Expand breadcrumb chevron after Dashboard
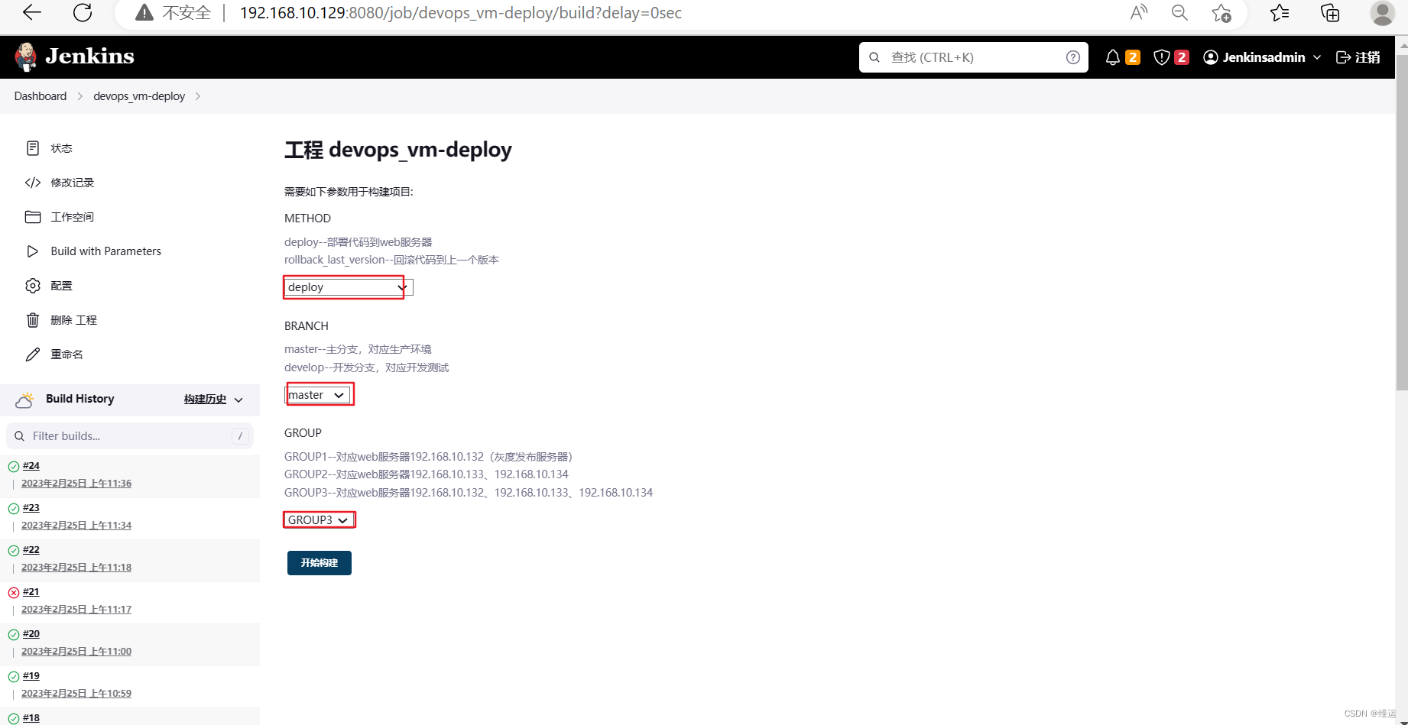 pyautogui.click(x=79, y=96)
